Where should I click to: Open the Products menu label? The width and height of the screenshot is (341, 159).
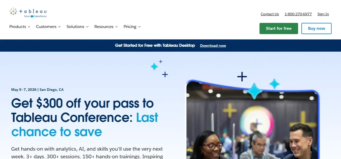[x=18, y=27]
